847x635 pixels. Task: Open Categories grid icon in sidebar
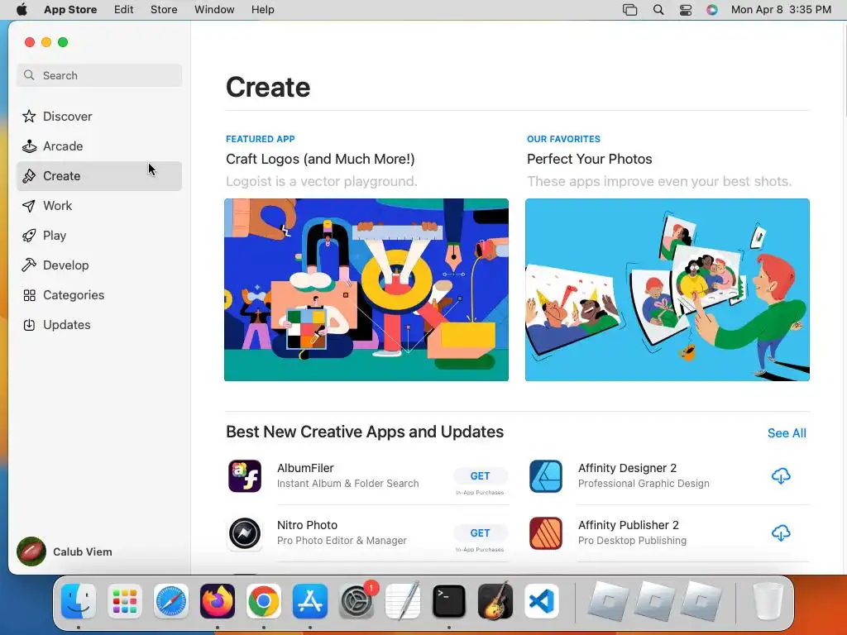pos(29,295)
